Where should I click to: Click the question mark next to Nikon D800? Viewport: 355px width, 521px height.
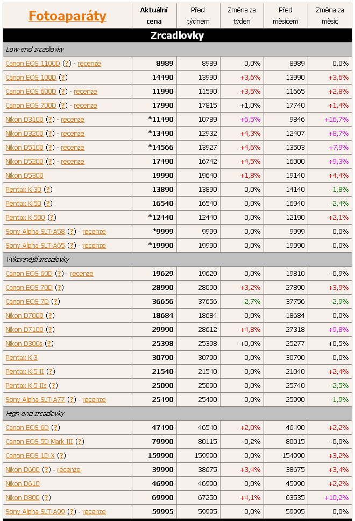[47, 498]
